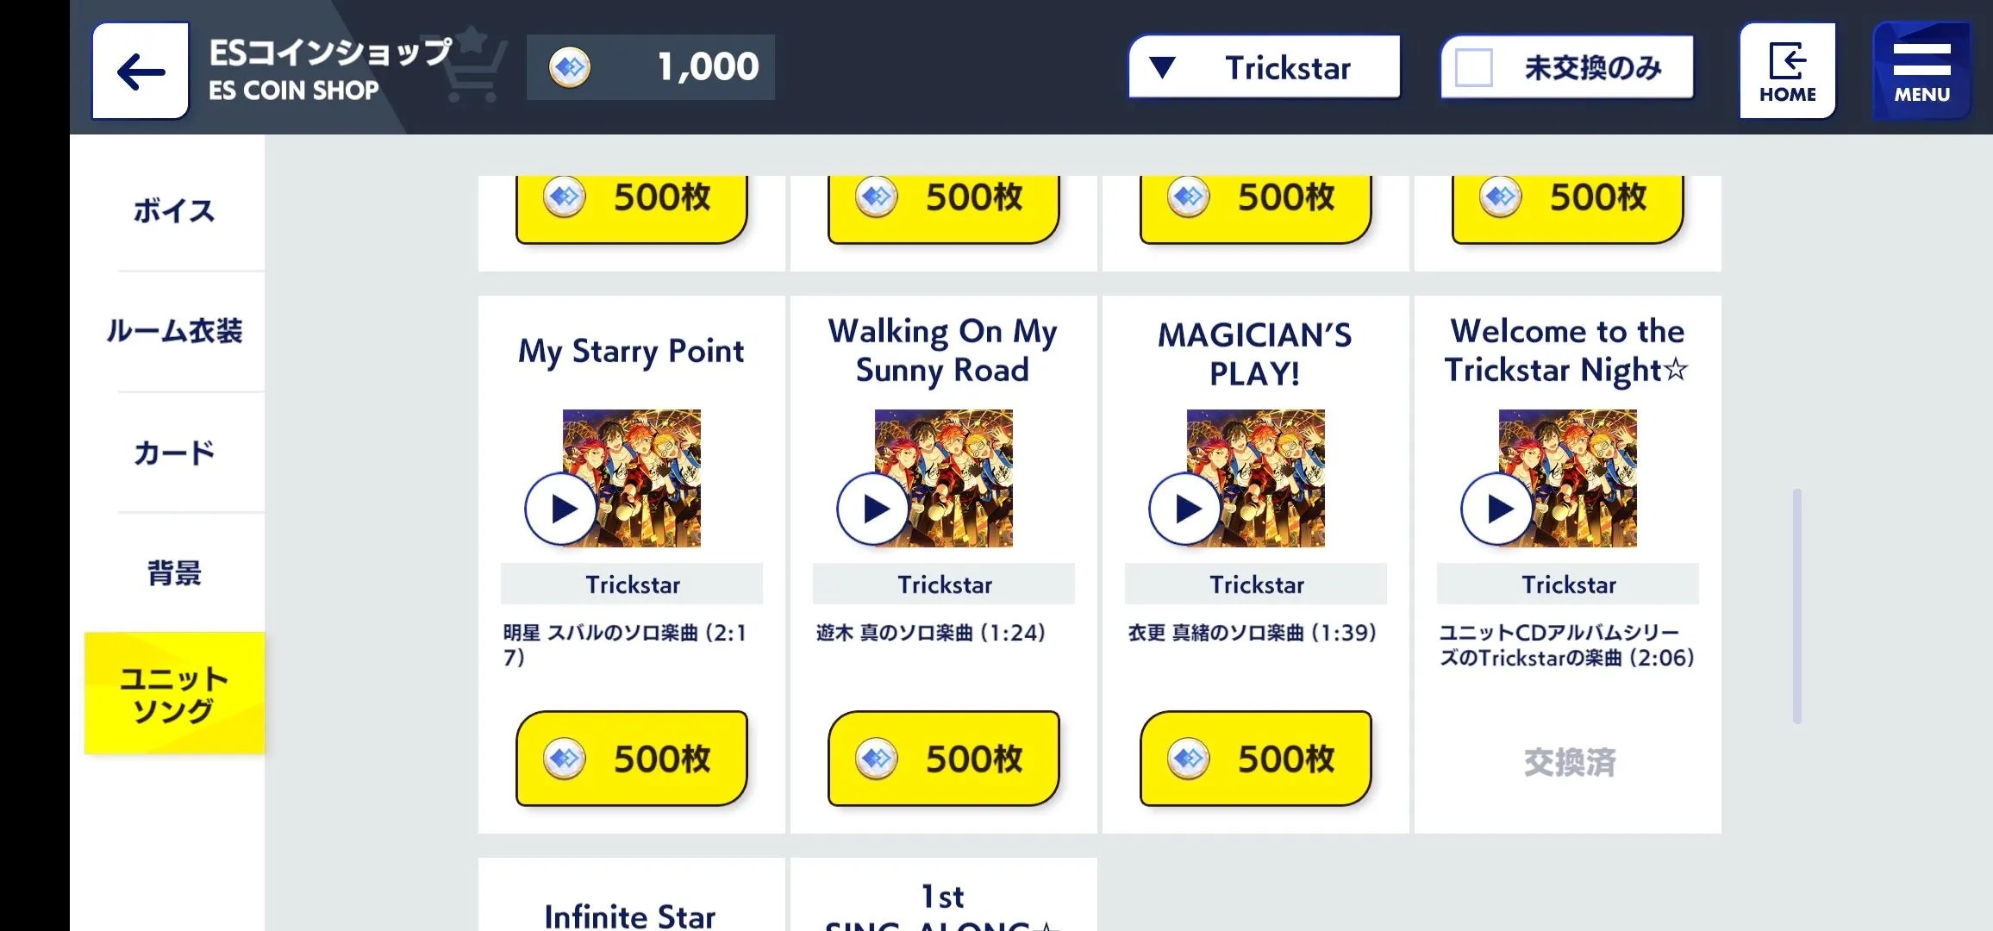The width and height of the screenshot is (1993, 931).
Task: Open the MENU hamburger icon
Action: pyautogui.click(x=1921, y=72)
